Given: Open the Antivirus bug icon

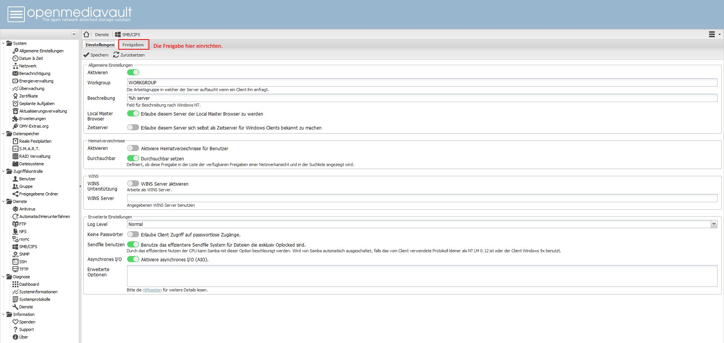Looking at the screenshot, I should (x=15, y=209).
